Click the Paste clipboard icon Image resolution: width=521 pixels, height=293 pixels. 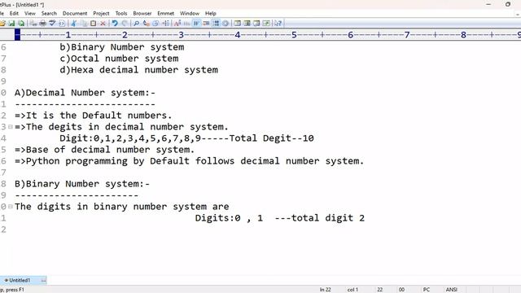93,24
